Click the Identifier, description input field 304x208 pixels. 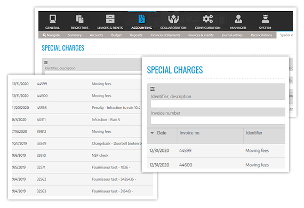point(218,104)
